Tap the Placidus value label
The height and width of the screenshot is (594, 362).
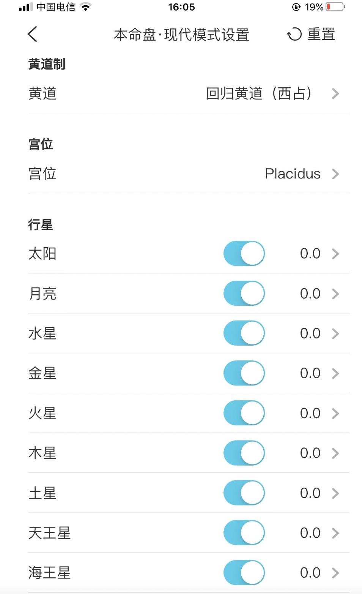point(293,174)
